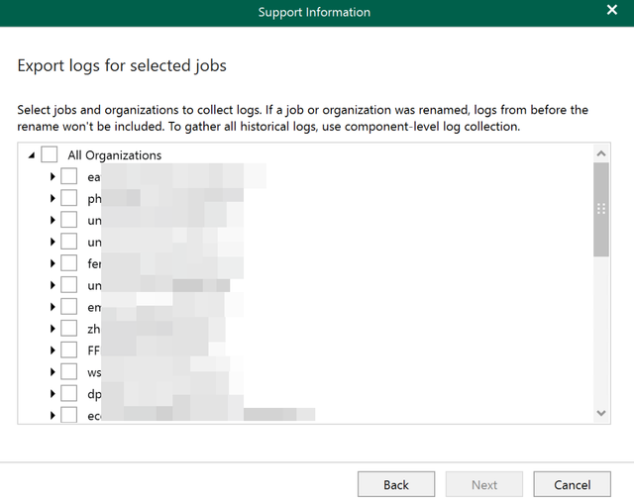This screenshot has height=500, width=634.
Task: Close the Support Information dialog
Action: (x=612, y=10)
